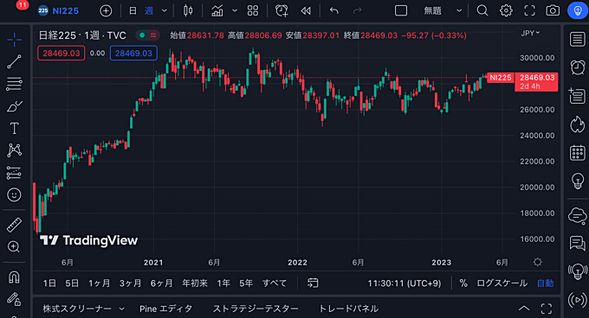Open timezone menu at 11:30:11 (UTC+9)
Viewport: 589px width, 318px height.
click(x=405, y=283)
